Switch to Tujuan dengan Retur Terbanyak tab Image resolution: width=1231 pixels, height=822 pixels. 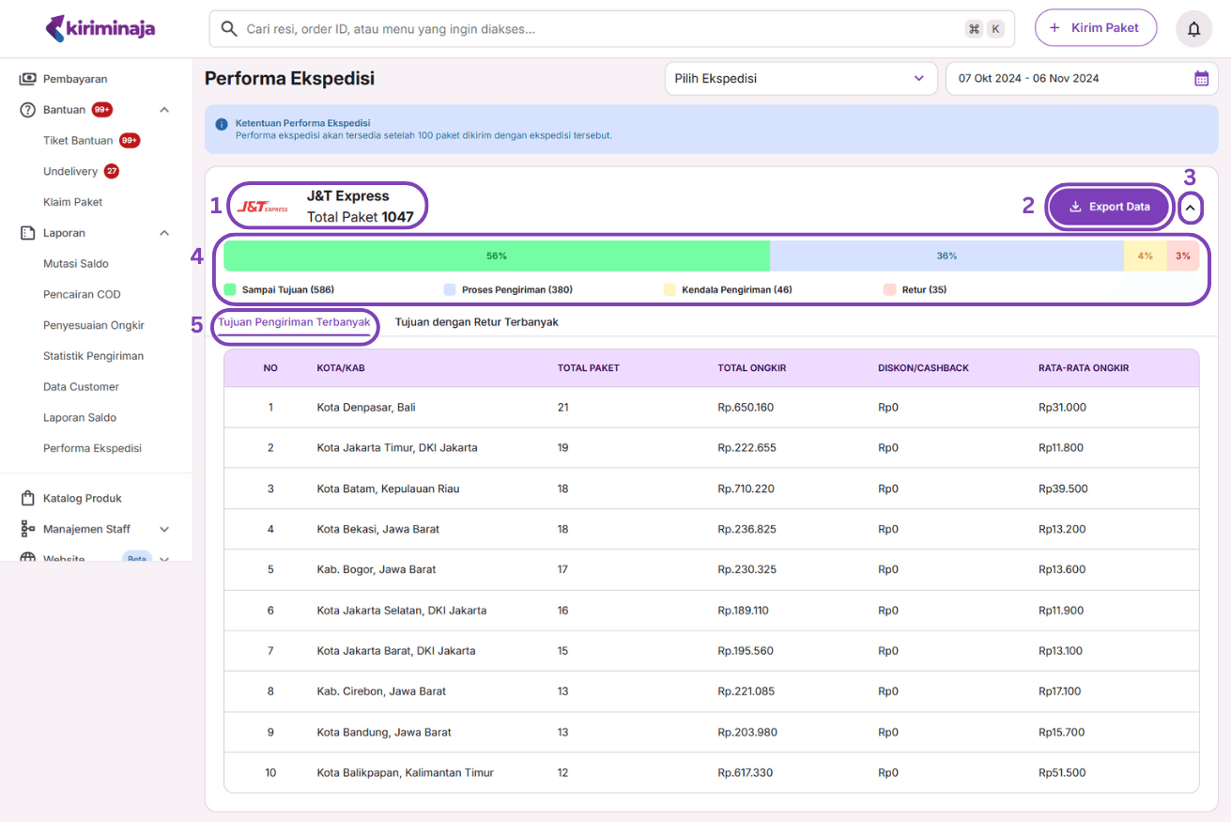476,322
